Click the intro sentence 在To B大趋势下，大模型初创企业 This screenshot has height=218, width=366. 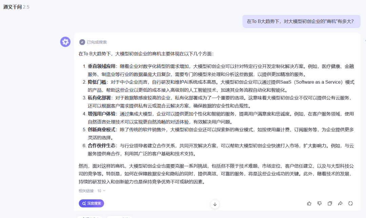coord(146,54)
